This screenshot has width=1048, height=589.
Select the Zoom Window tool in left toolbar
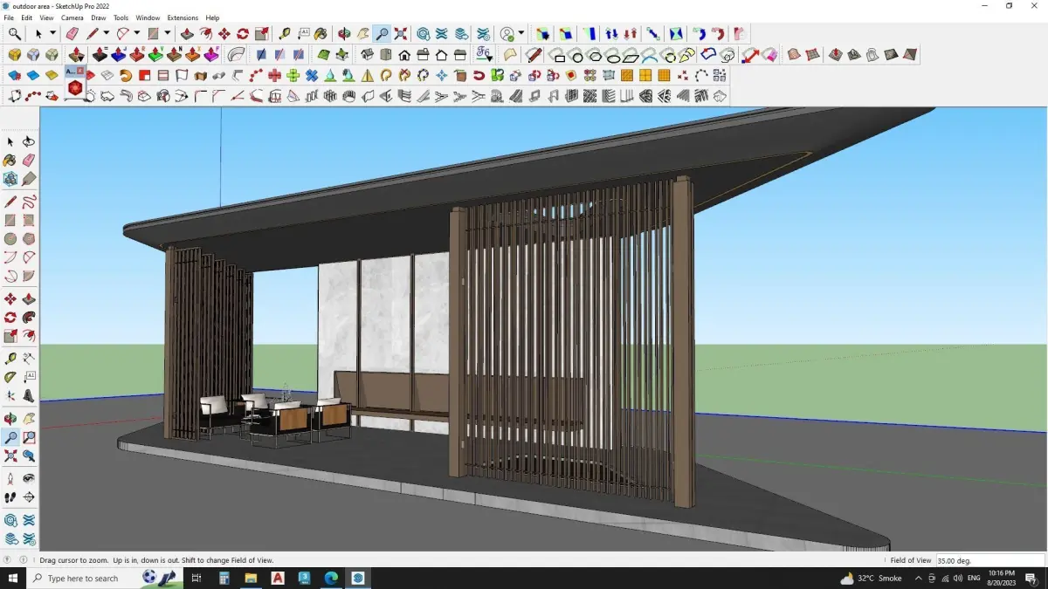29,437
